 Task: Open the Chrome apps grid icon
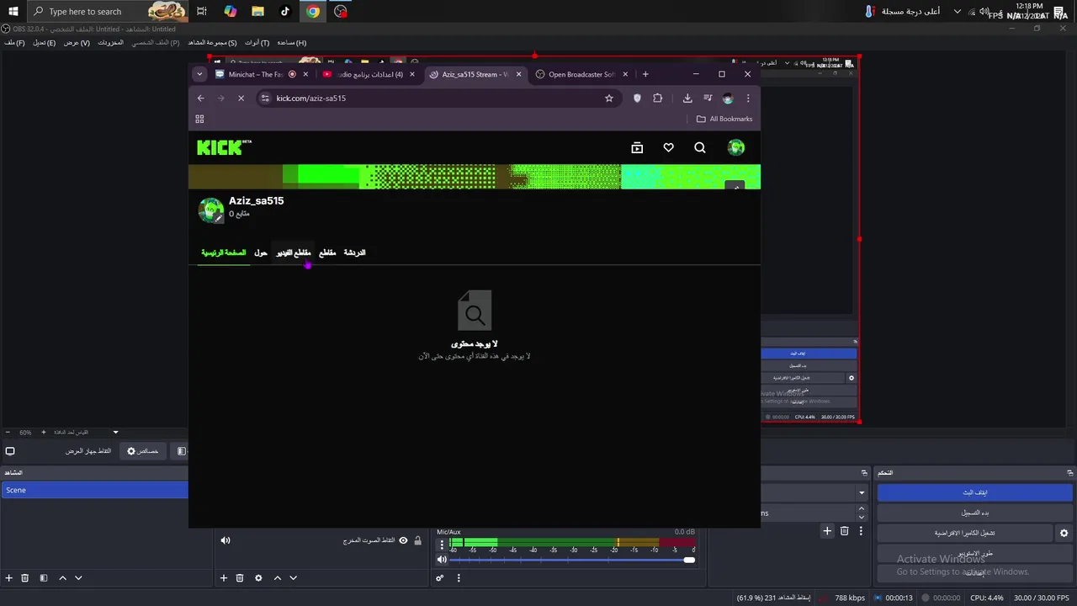[x=200, y=120]
